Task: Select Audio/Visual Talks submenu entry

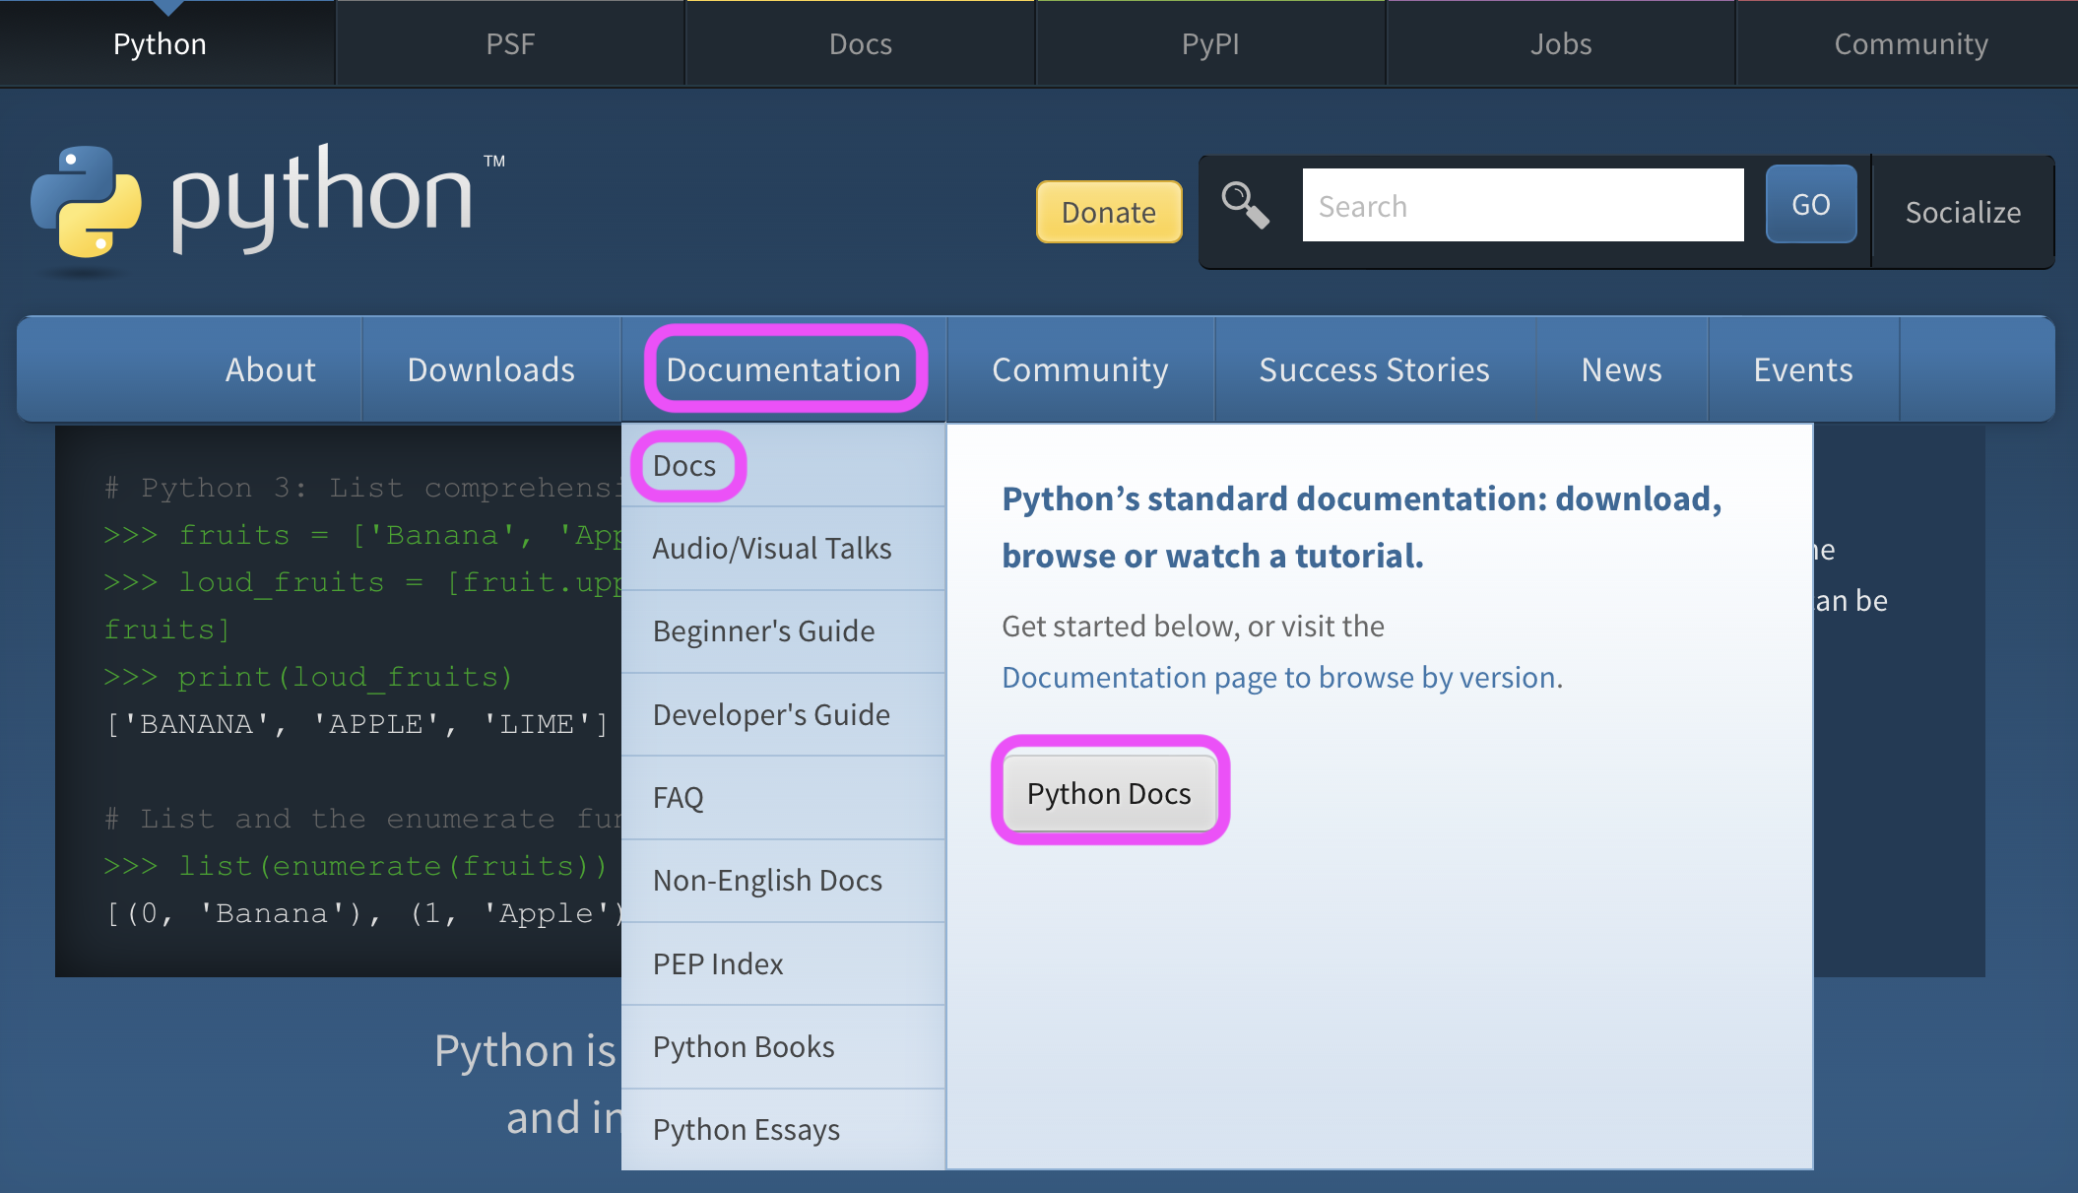Action: [784, 549]
